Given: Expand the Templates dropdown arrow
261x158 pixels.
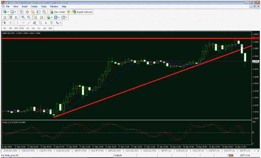Looking at the screenshot, I should [x=66, y=17].
